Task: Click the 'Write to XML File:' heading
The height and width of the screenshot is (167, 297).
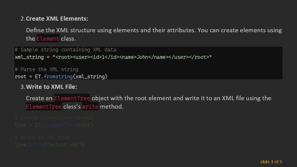Action: tap(52, 87)
